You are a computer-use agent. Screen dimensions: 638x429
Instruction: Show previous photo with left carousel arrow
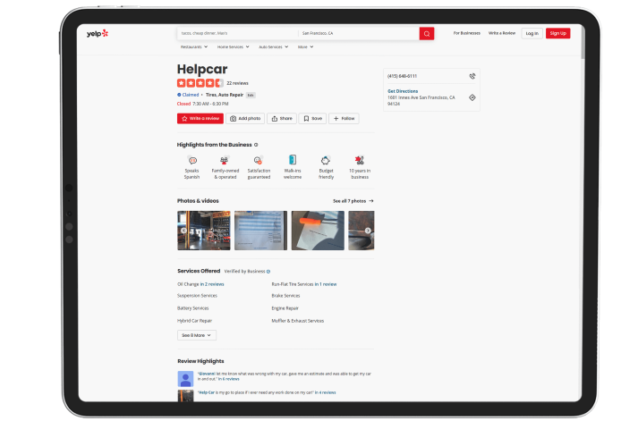coord(184,231)
